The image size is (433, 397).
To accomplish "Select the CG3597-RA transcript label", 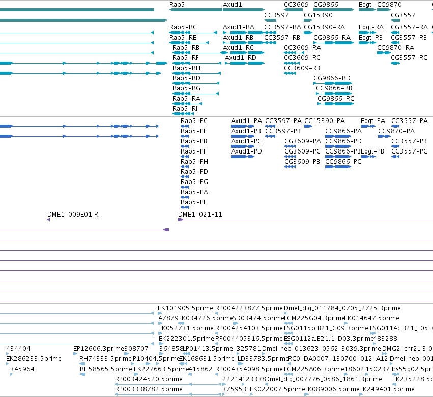I will click(282, 27).
